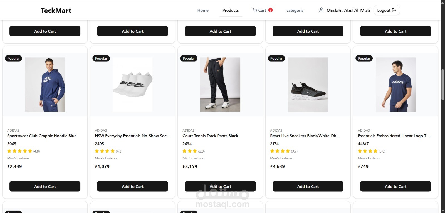
Task: Click the user profile icon
Action: (321, 10)
